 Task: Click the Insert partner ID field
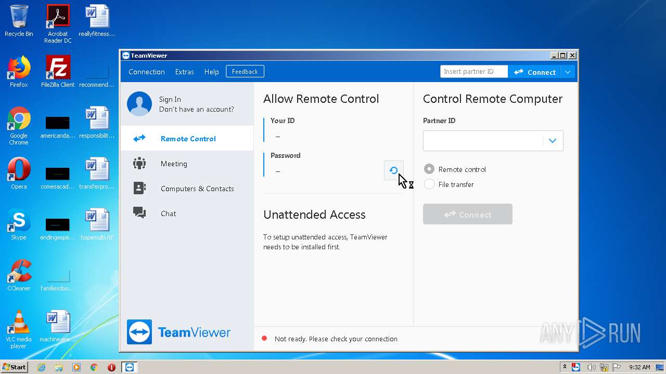click(x=474, y=72)
